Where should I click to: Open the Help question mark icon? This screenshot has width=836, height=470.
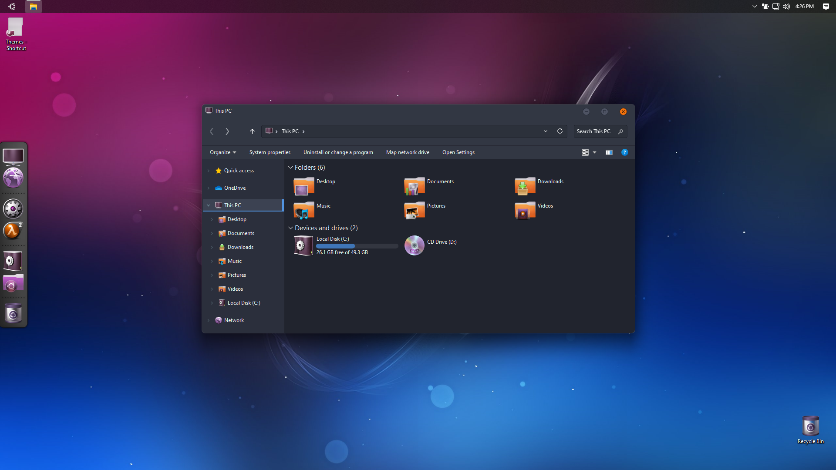[x=624, y=152]
